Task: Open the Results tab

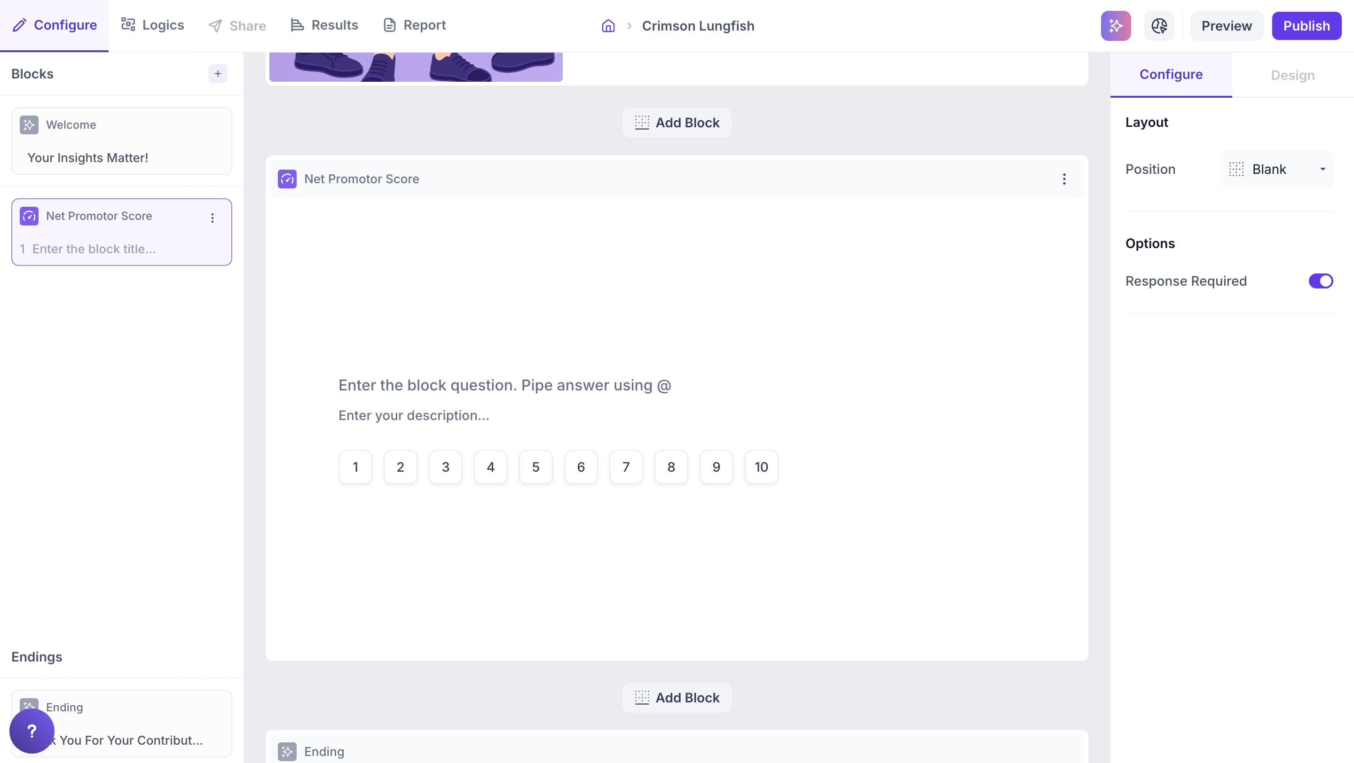Action: [324, 25]
